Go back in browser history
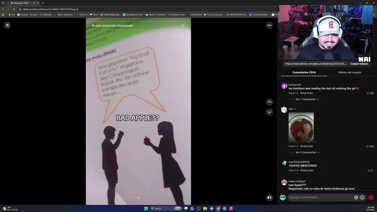Image resolution: width=377 pixels, height=212 pixels. (x=3, y=9)
